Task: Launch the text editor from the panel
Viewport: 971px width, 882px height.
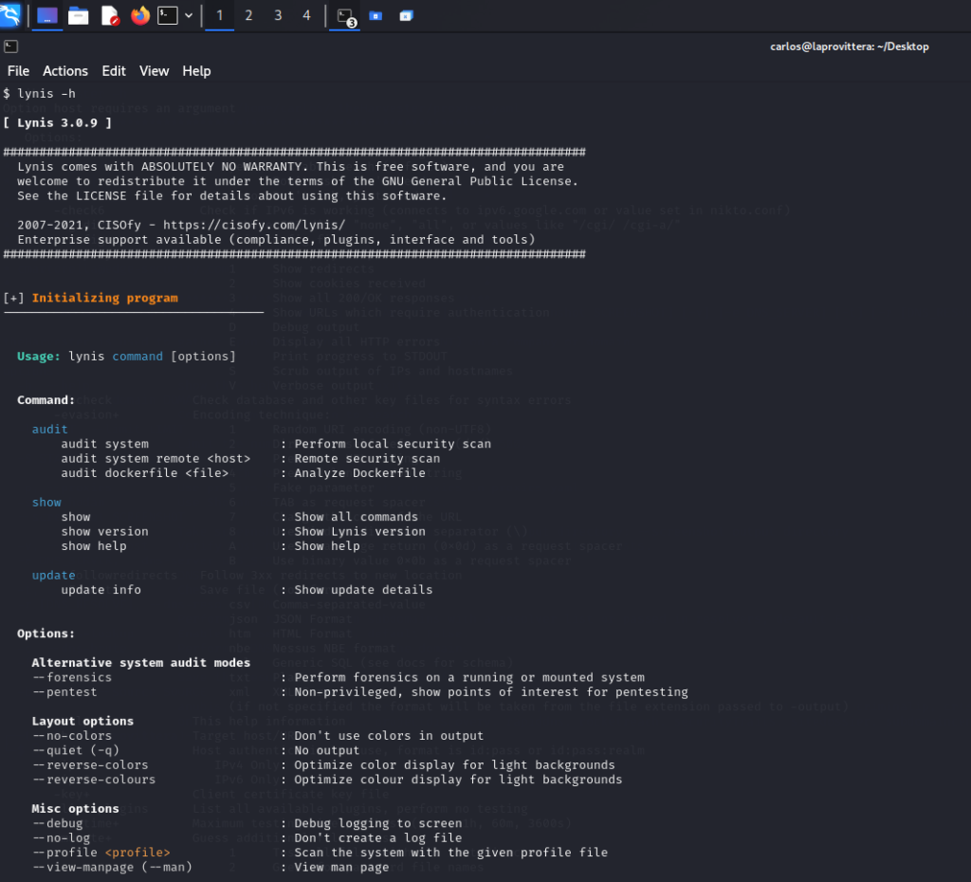Action: (109, 15)
